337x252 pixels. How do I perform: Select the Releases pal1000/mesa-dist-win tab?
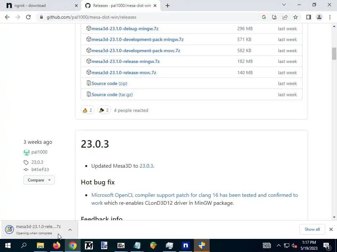pos(121,6)
